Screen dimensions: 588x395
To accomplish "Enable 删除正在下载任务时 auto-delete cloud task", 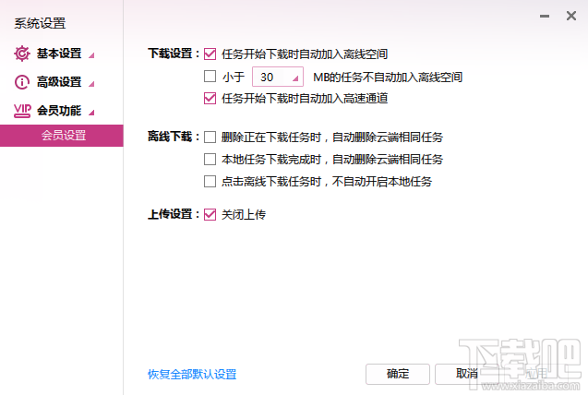I will [x=210, y=138].
